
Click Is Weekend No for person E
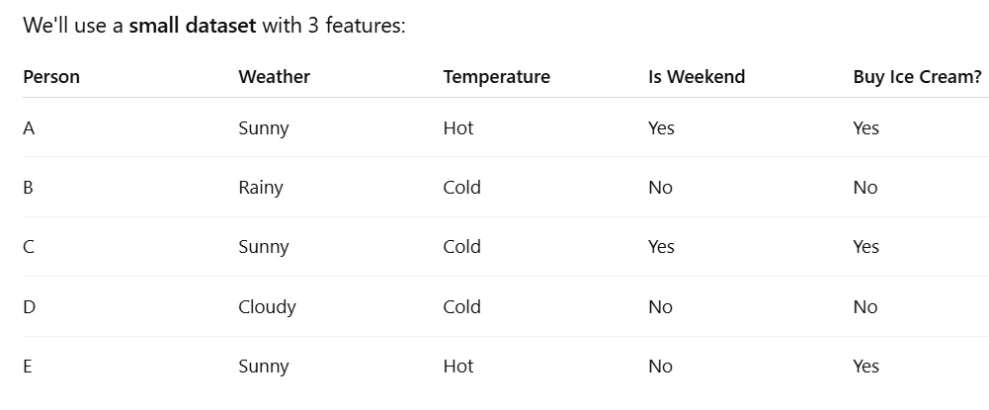pyautogui.click(x=660, y=367)
